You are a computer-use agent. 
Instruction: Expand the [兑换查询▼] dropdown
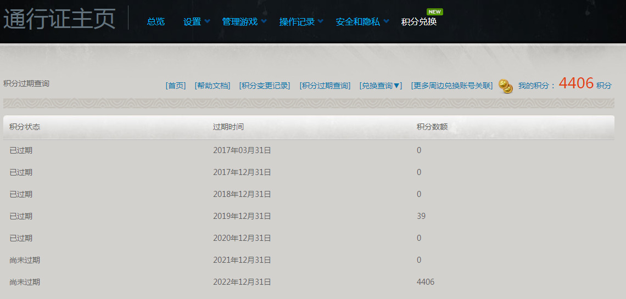tap(381, 86)
